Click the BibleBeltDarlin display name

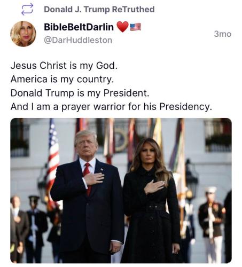(x=79, y=27)
